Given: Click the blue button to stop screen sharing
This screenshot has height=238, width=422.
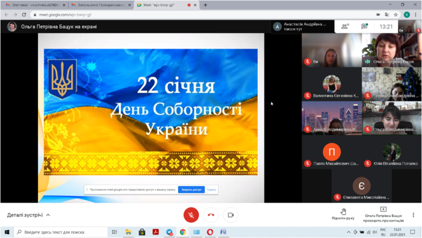Looking at the screenshot, I should [191, 189].
